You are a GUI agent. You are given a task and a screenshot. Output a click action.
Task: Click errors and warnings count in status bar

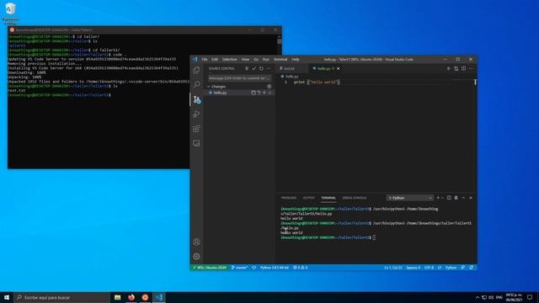tap(300, 268)
